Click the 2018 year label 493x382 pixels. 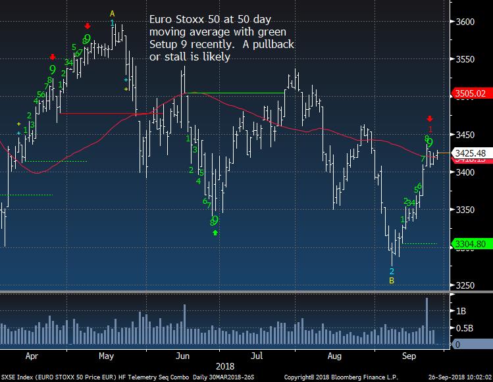tap(225, 367)
